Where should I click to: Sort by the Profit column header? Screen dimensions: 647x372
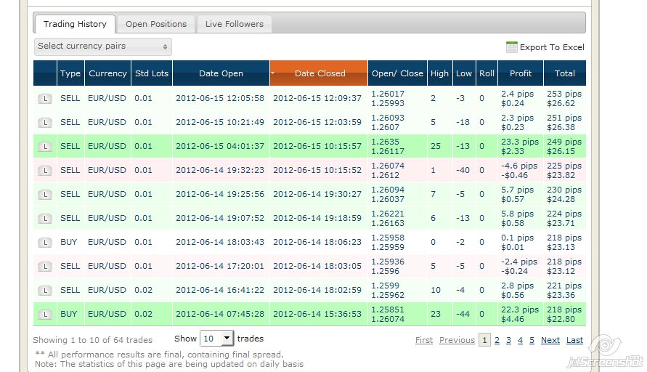coord(521,73)
